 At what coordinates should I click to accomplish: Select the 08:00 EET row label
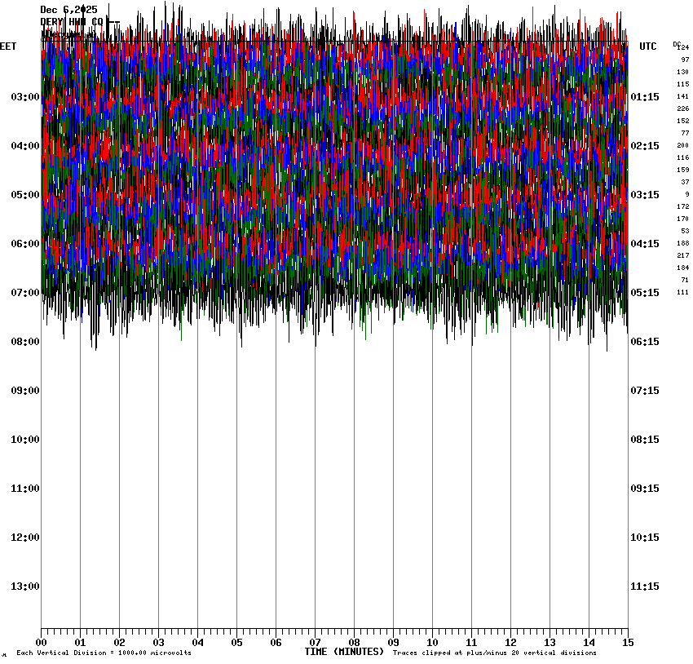click(25, 342)
